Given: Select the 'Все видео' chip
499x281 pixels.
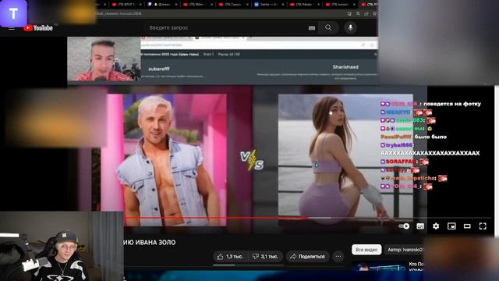Looking at the screenshot, I should (x=366, y=250).
